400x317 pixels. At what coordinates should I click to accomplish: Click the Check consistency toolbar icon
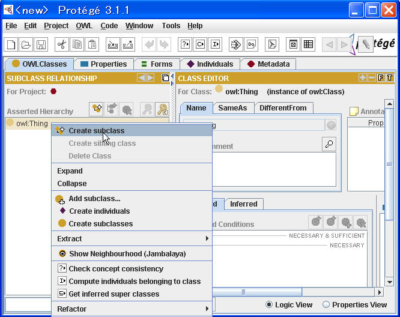(x=185, y=44)
